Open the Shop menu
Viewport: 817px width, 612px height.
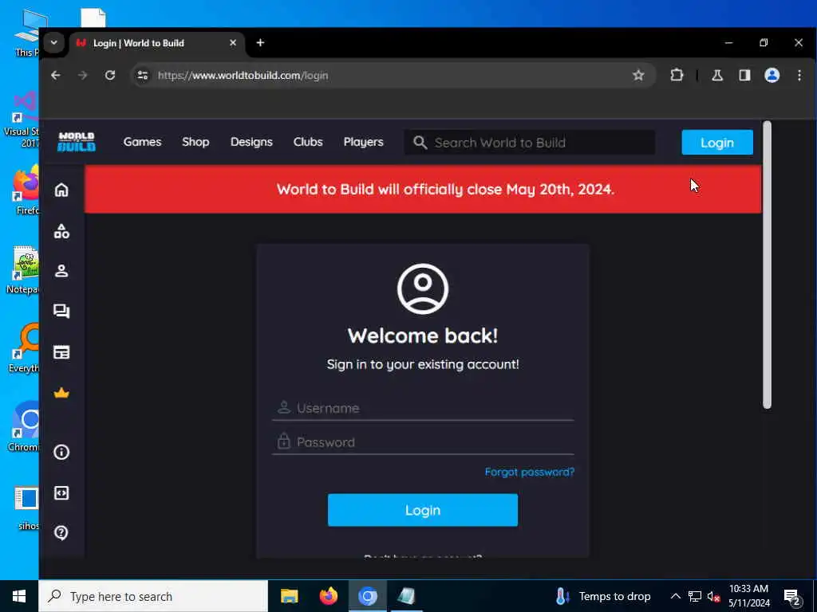tap(195, 142)
